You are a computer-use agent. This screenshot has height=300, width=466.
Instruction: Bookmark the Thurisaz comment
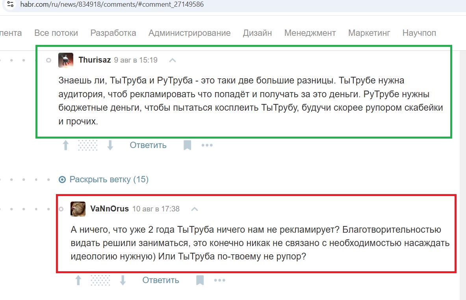187,145
